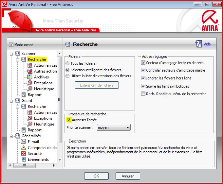Open the Aide help link
This screenshot has height=184, width=223.
[x=207, y=44]
